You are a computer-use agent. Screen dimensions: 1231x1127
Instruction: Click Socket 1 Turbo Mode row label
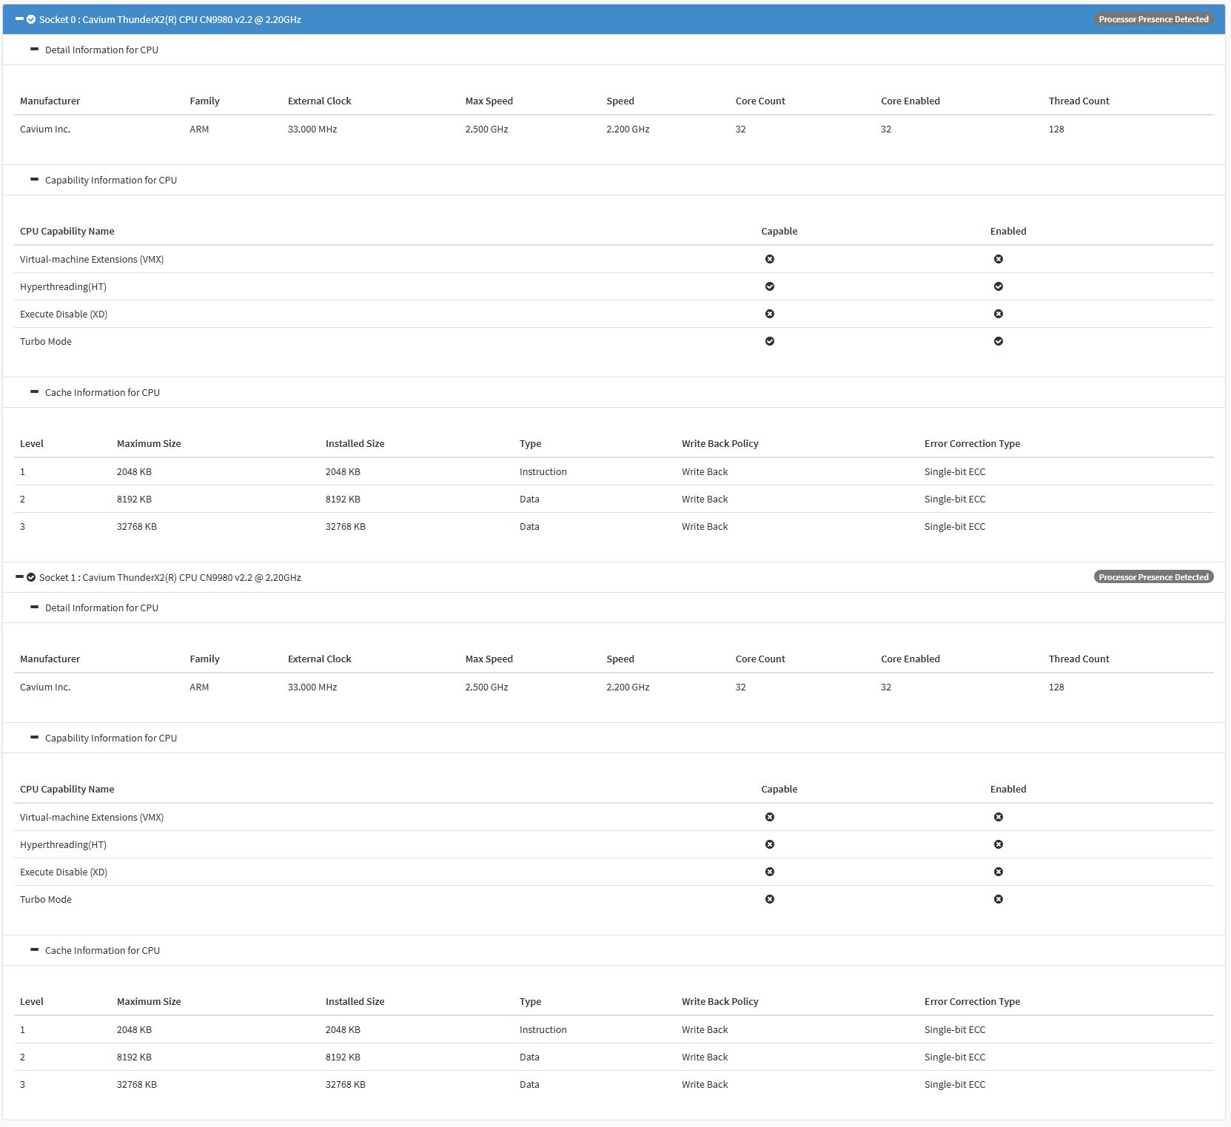coord(46,900)
